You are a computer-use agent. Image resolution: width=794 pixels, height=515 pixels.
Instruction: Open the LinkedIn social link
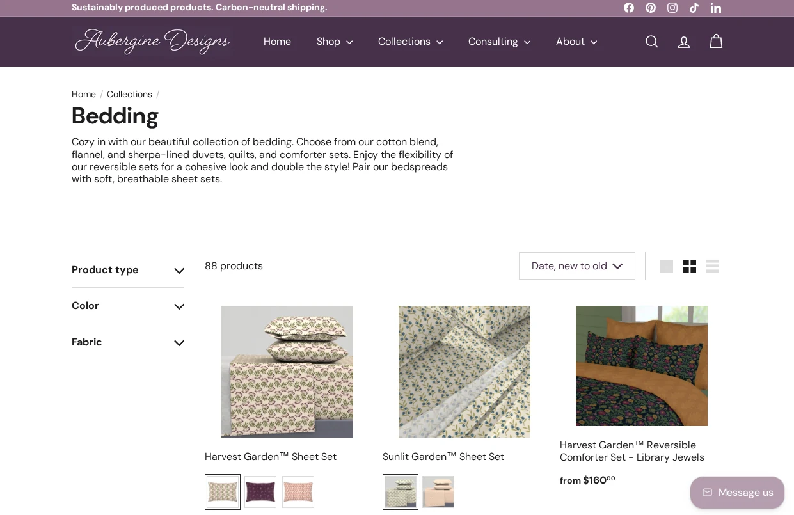pyautogui.click(x=716, y=8)
